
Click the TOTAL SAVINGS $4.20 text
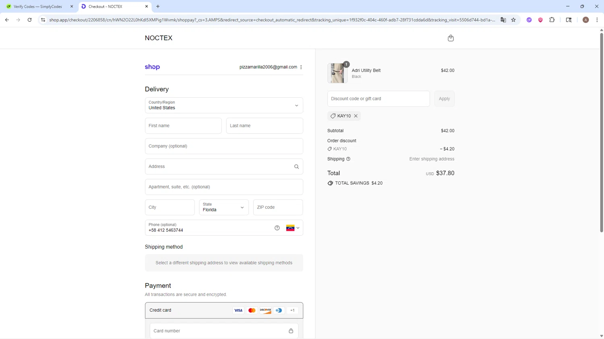pyautogui.click(x=359, y=183)
